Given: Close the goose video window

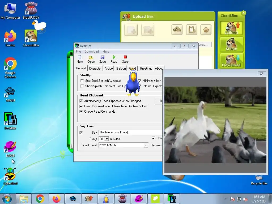Looking at the screenshot, I should coord(262,74).
